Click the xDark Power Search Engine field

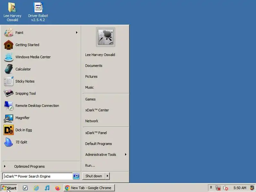click(37, 176)
